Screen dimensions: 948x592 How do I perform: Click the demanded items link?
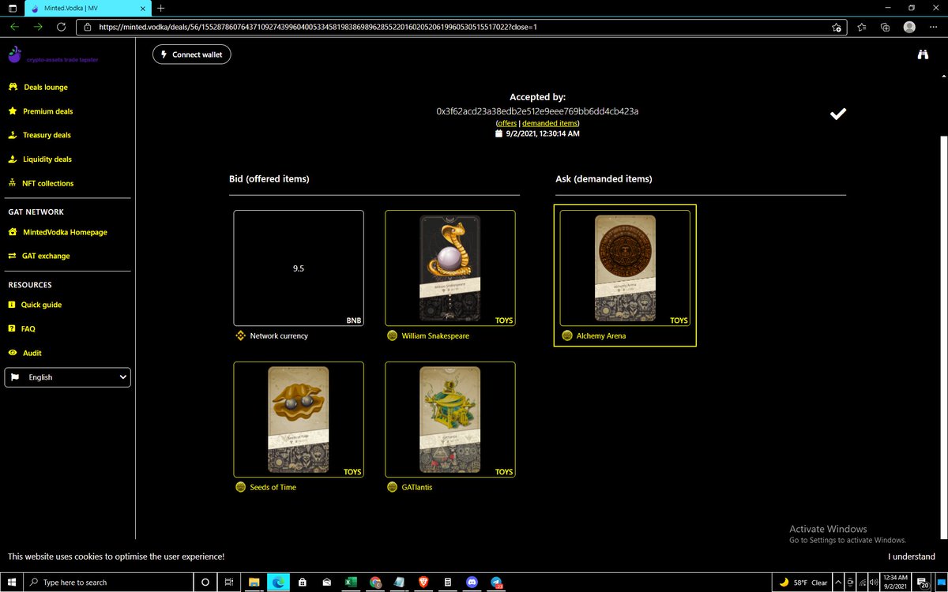(550, 123)
